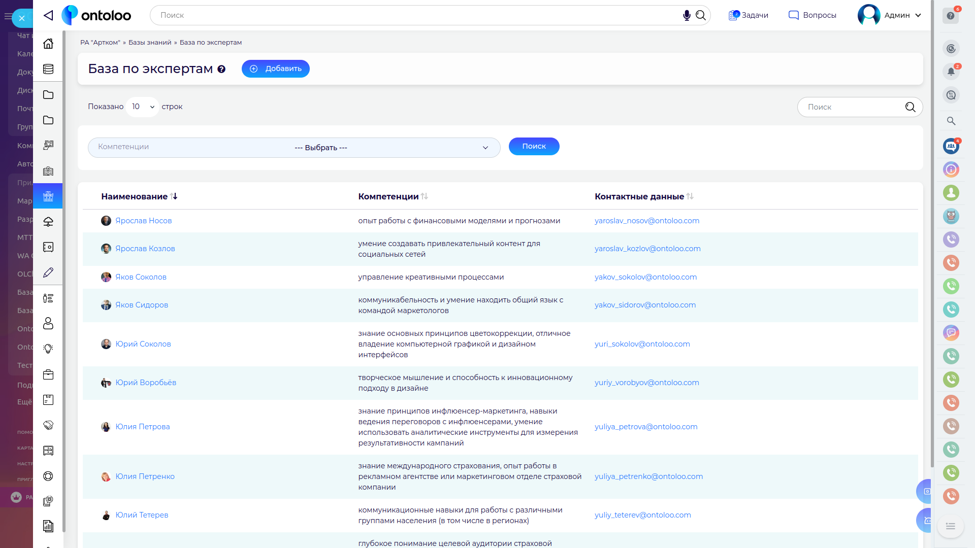The height and width of the screenshot is (548, 975).
Task: Expand the Компетенции filter dropdown
Action: pos(294,148)
